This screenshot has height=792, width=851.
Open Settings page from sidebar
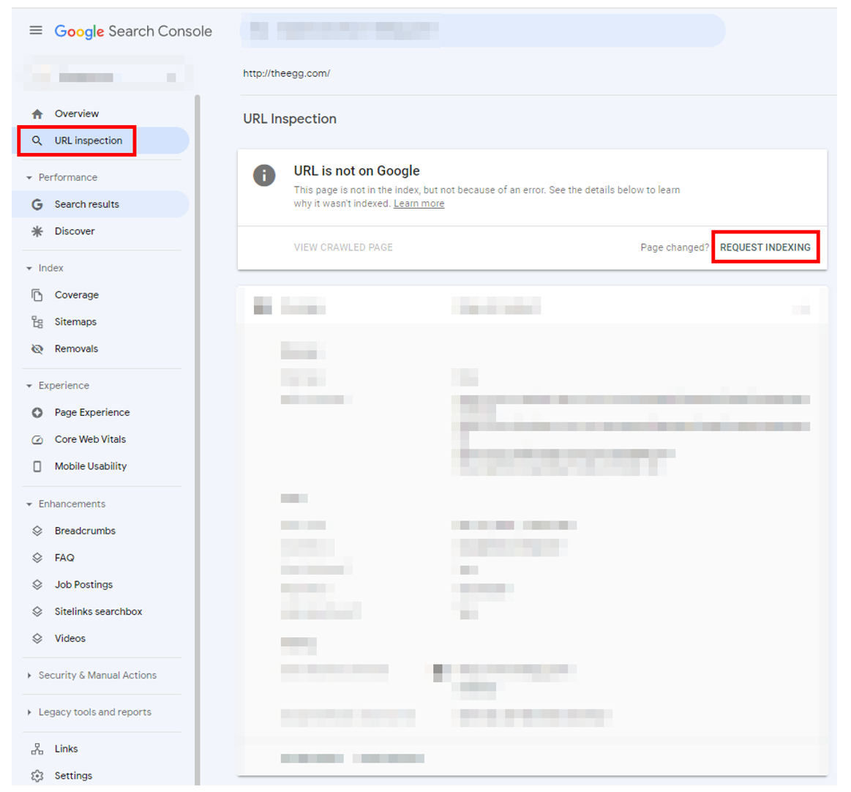tap(100, 776)
